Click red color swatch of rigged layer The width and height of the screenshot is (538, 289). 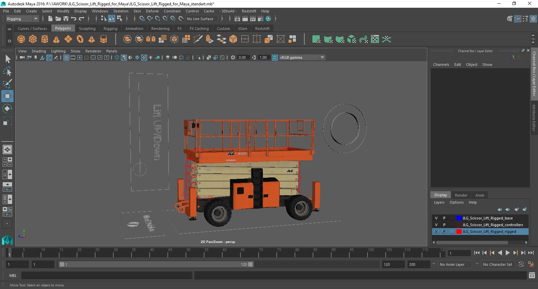pyautogui.click(x=459, y=232)
